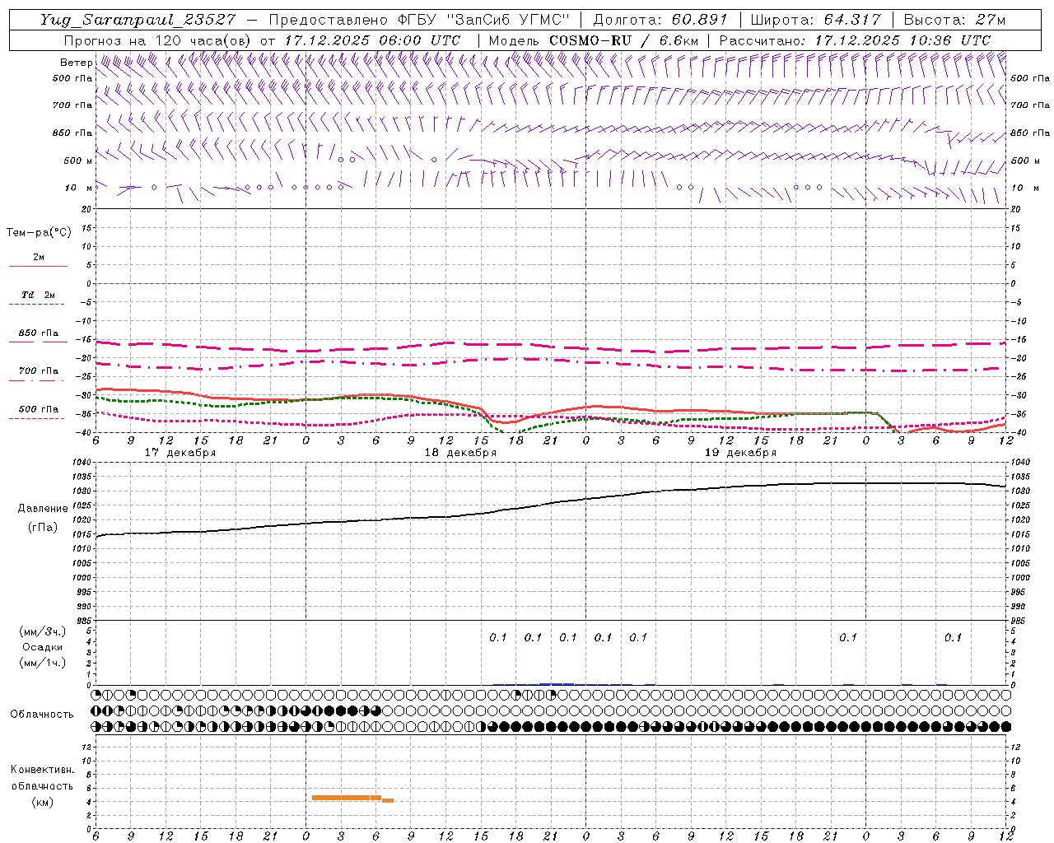
Task: Click the 850 гПа temperature legend dashed line
Action: (38, 342)
